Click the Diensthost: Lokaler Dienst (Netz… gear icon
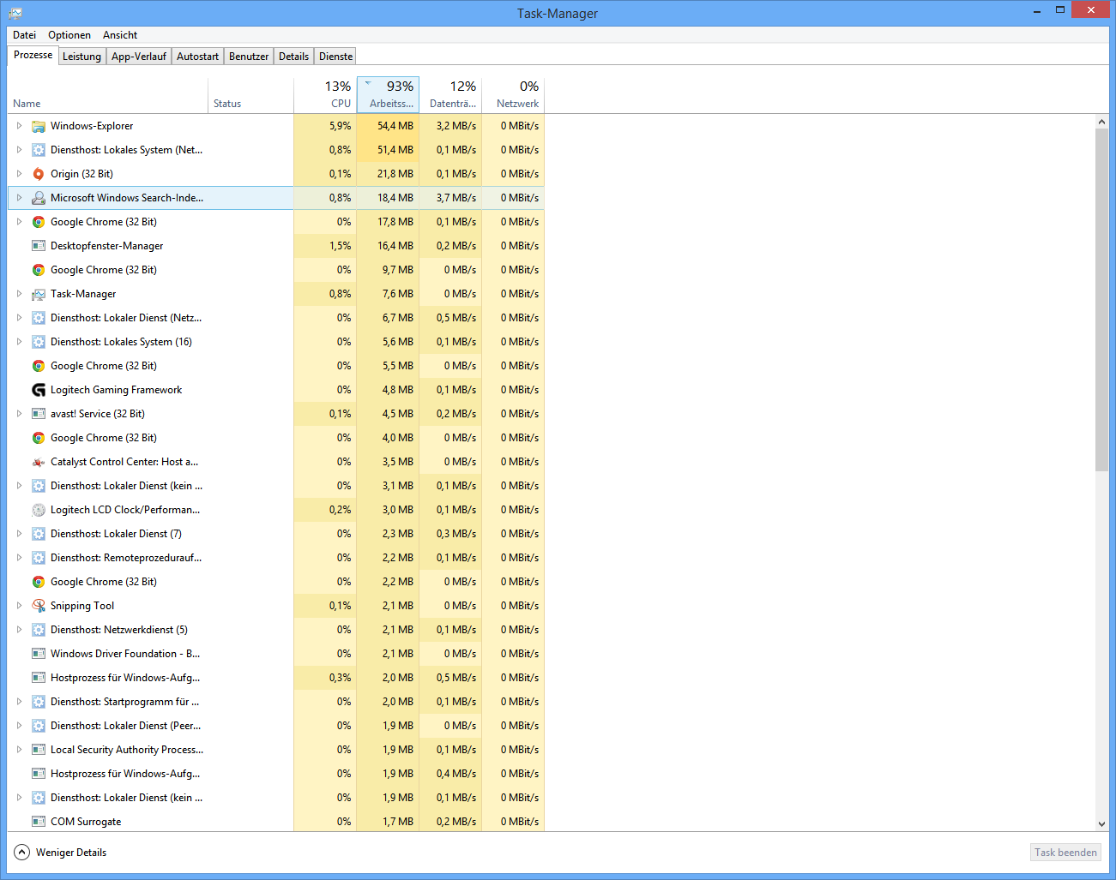Screen dimensions: 1116x880 [39, 318]
